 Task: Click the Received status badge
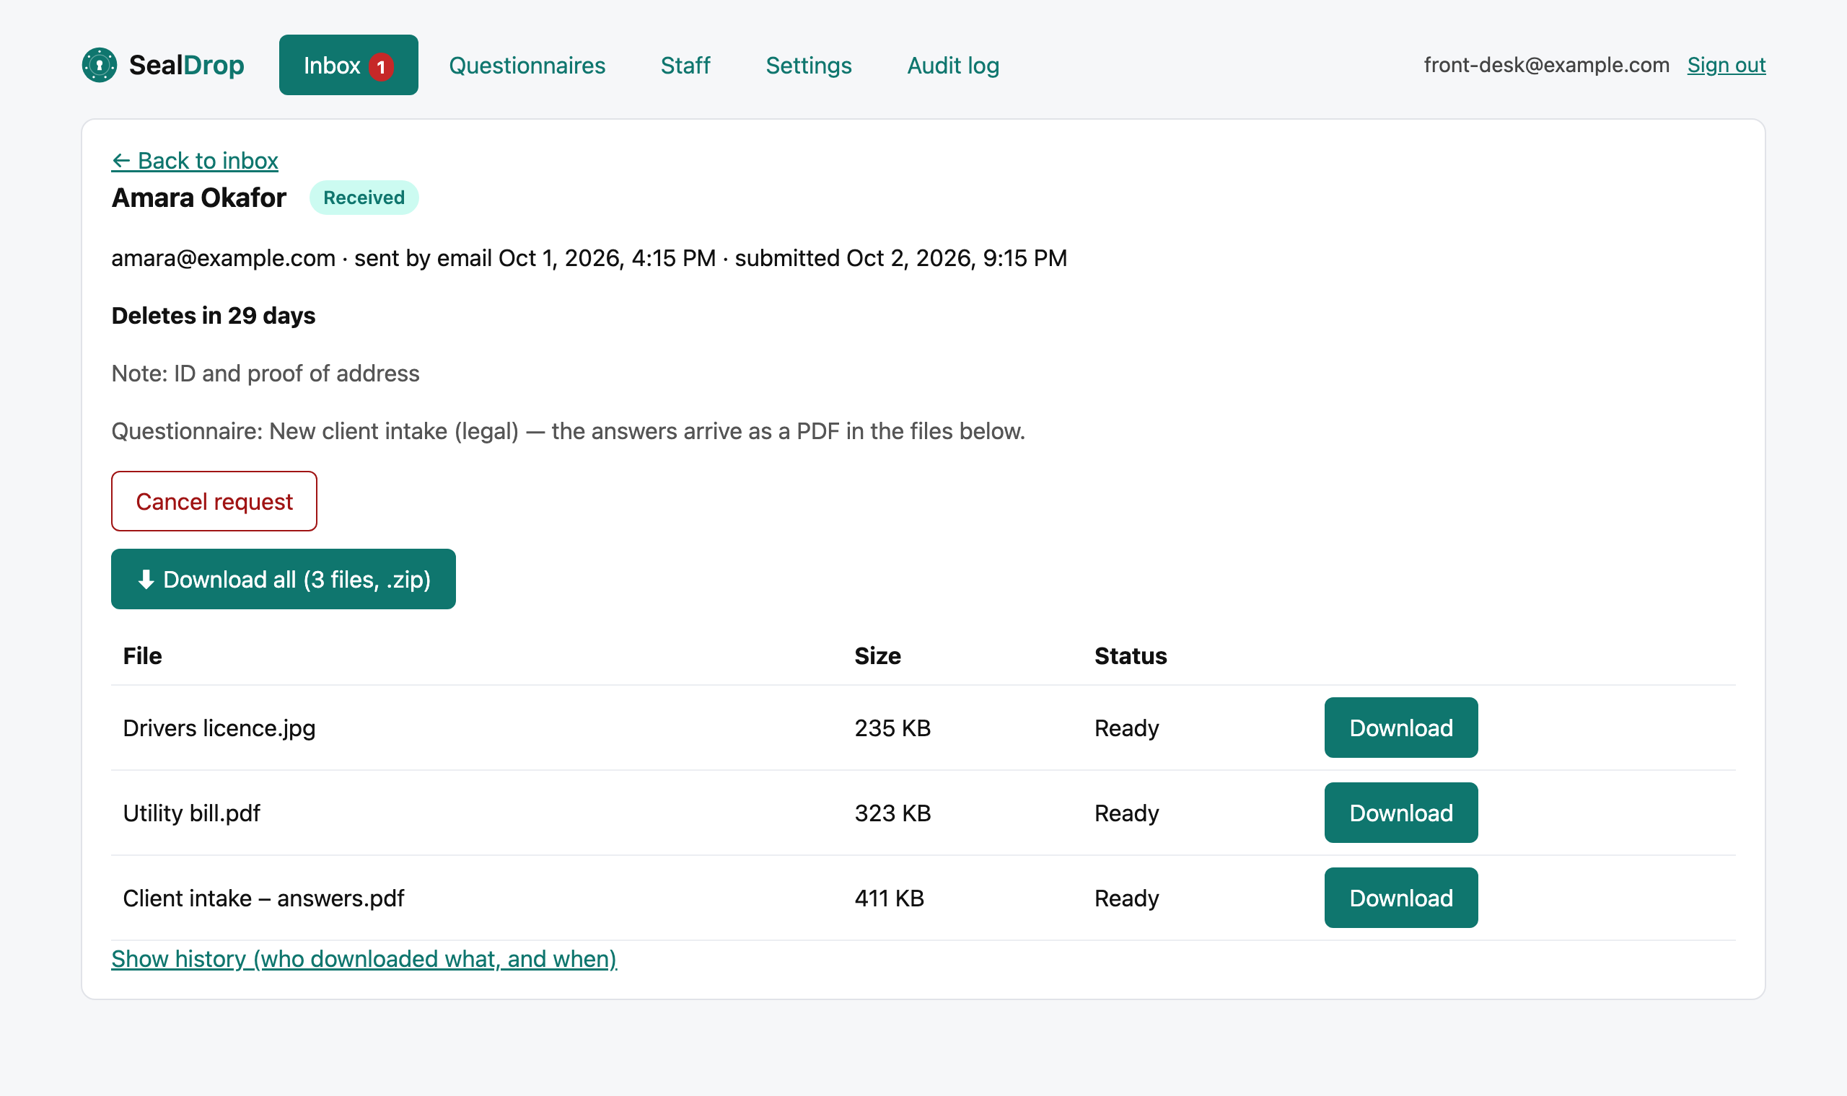coord(364,197)
